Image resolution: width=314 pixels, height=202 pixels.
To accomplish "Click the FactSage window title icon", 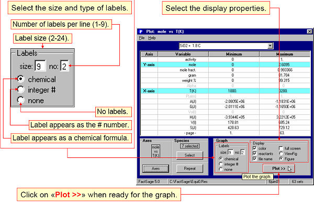I will pos(141,31).
